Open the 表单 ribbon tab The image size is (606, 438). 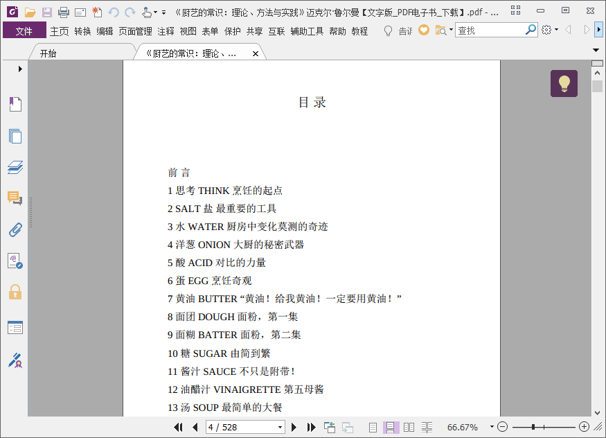211,31
